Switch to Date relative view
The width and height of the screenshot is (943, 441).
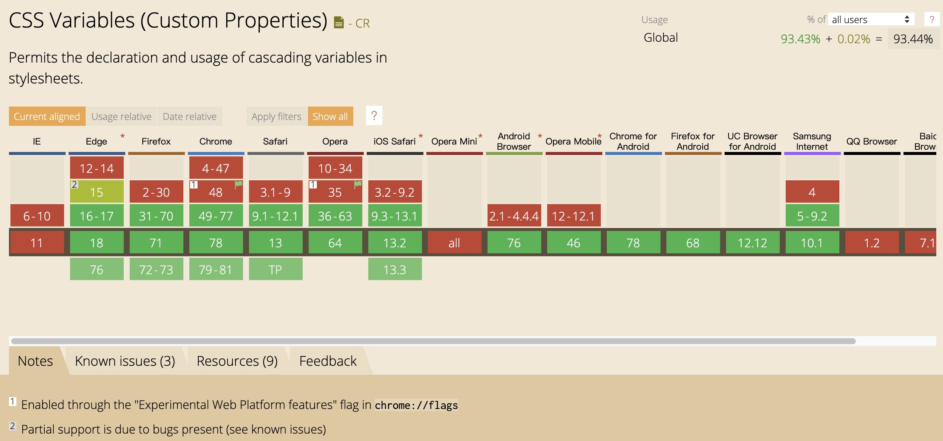point(189,117)
